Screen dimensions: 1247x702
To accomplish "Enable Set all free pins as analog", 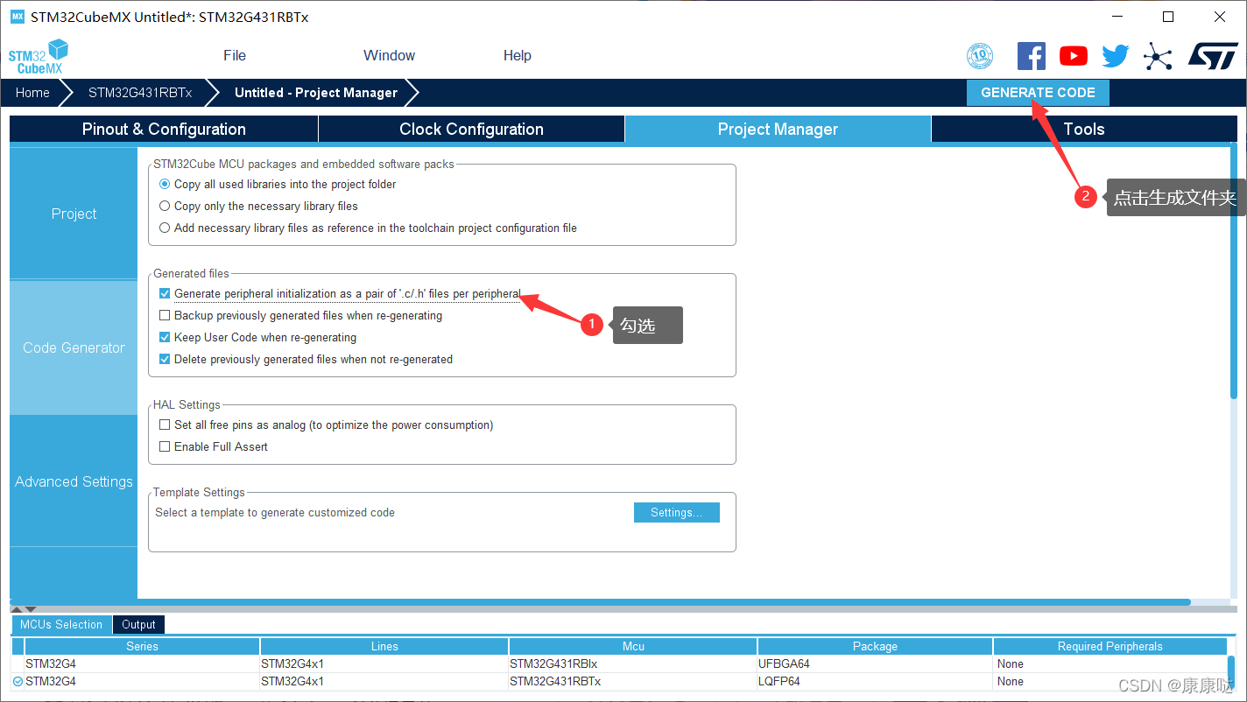I will point(165,425).
